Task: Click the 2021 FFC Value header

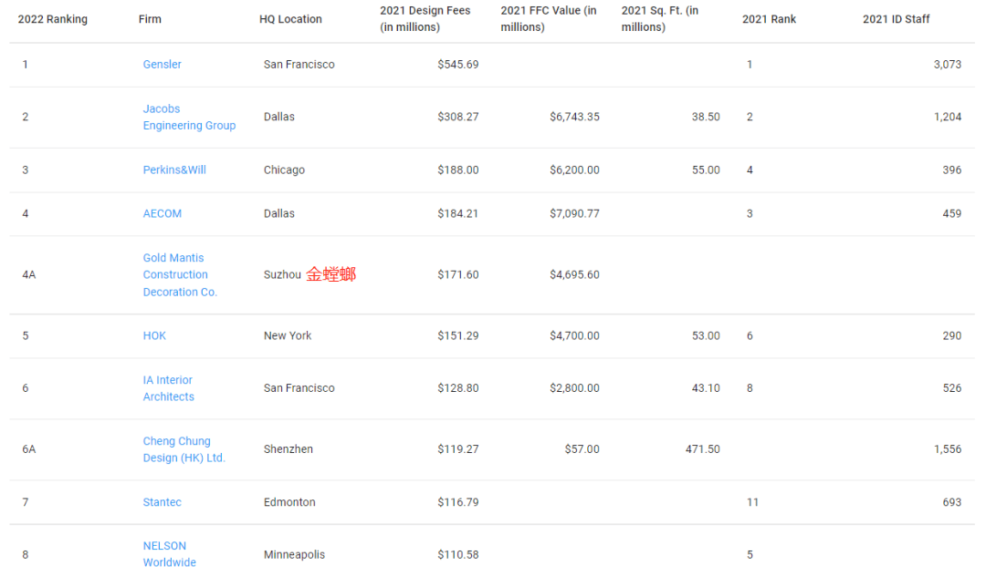Action: 548,19
